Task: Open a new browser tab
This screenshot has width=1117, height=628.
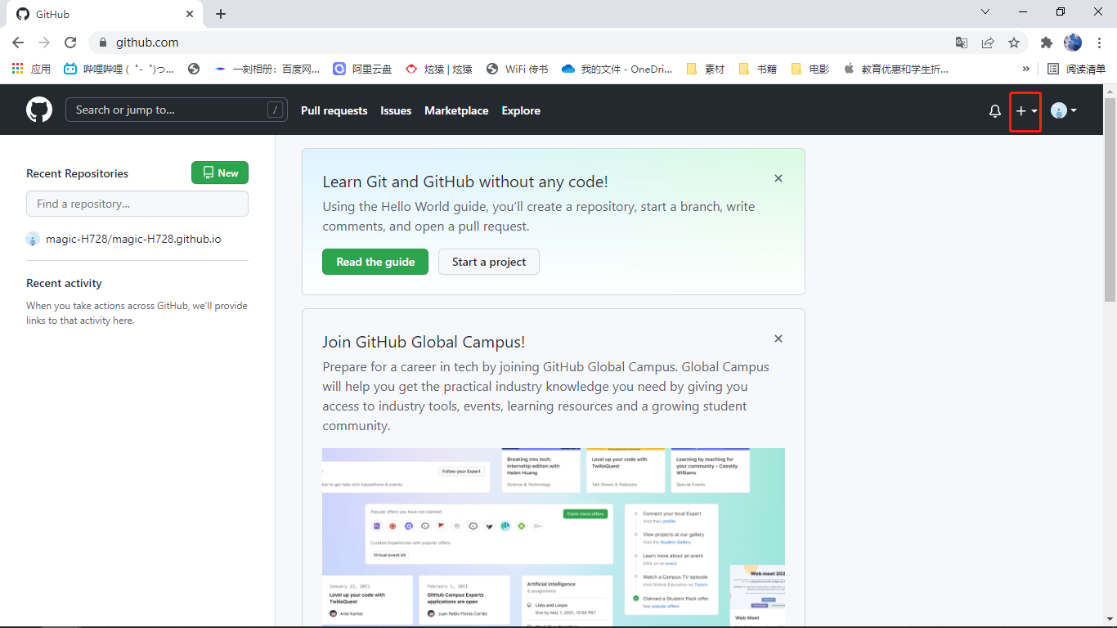Action: 221,14
